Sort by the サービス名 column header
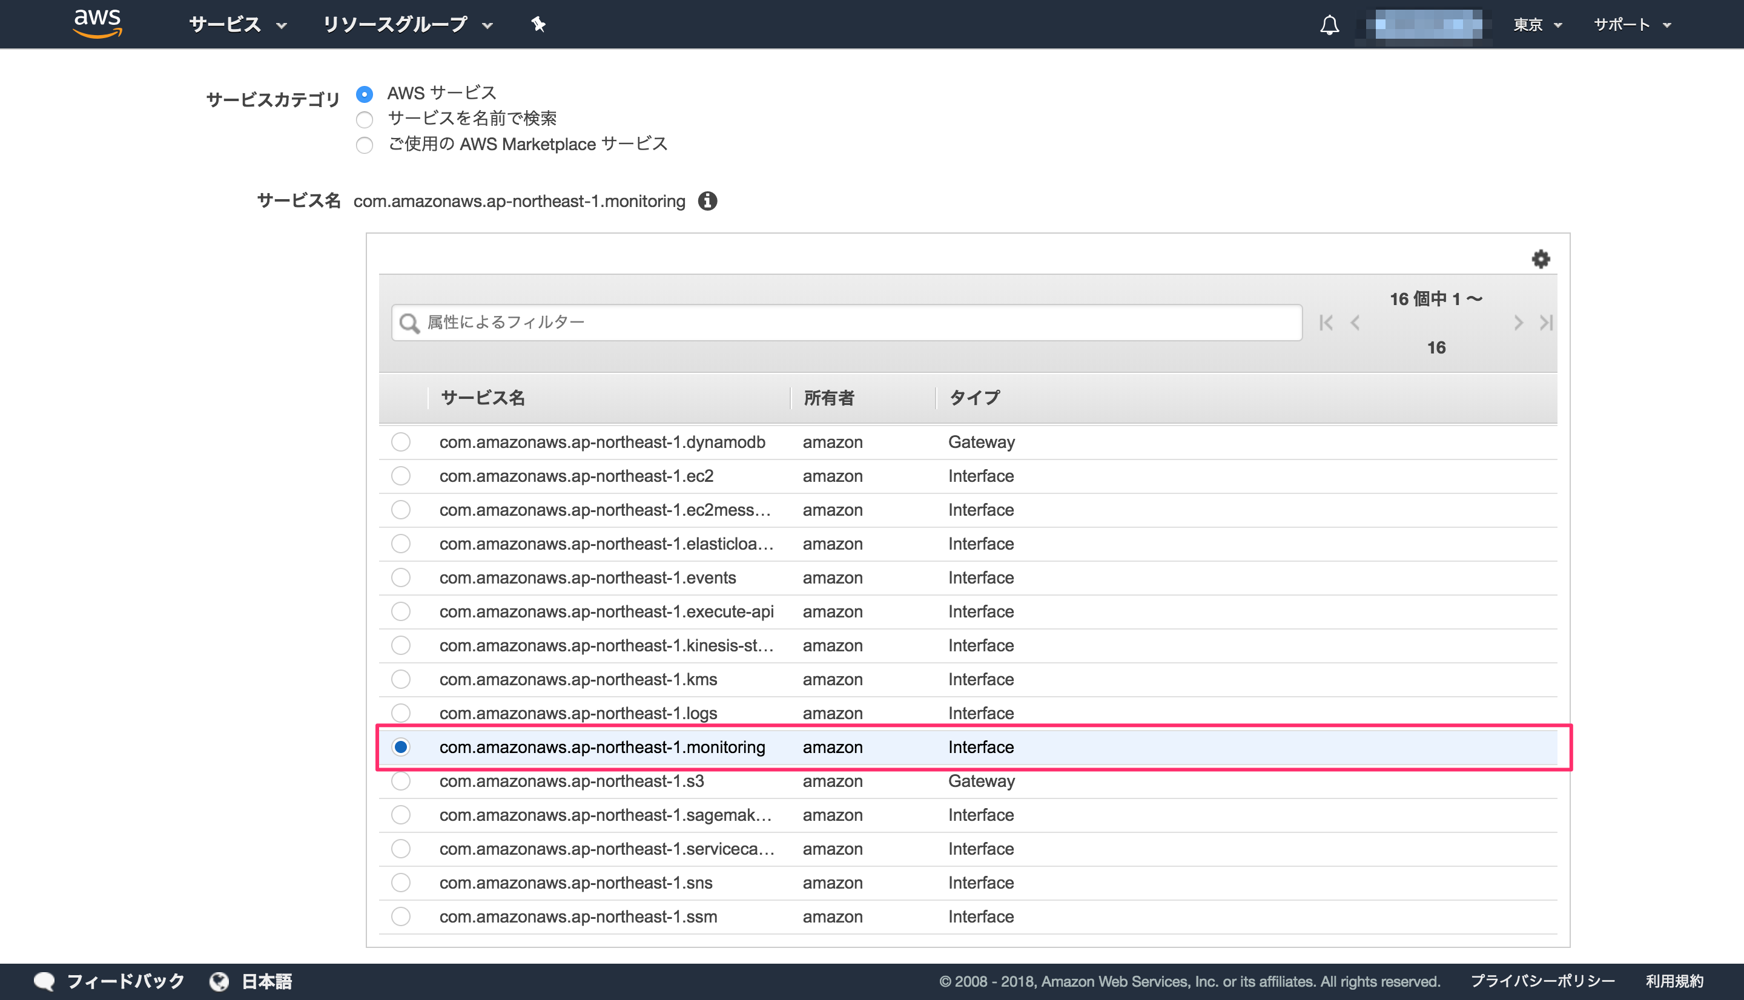The height and width of the screenshot is (1000, 1744). pyautogui.click(x=483, y=397)
